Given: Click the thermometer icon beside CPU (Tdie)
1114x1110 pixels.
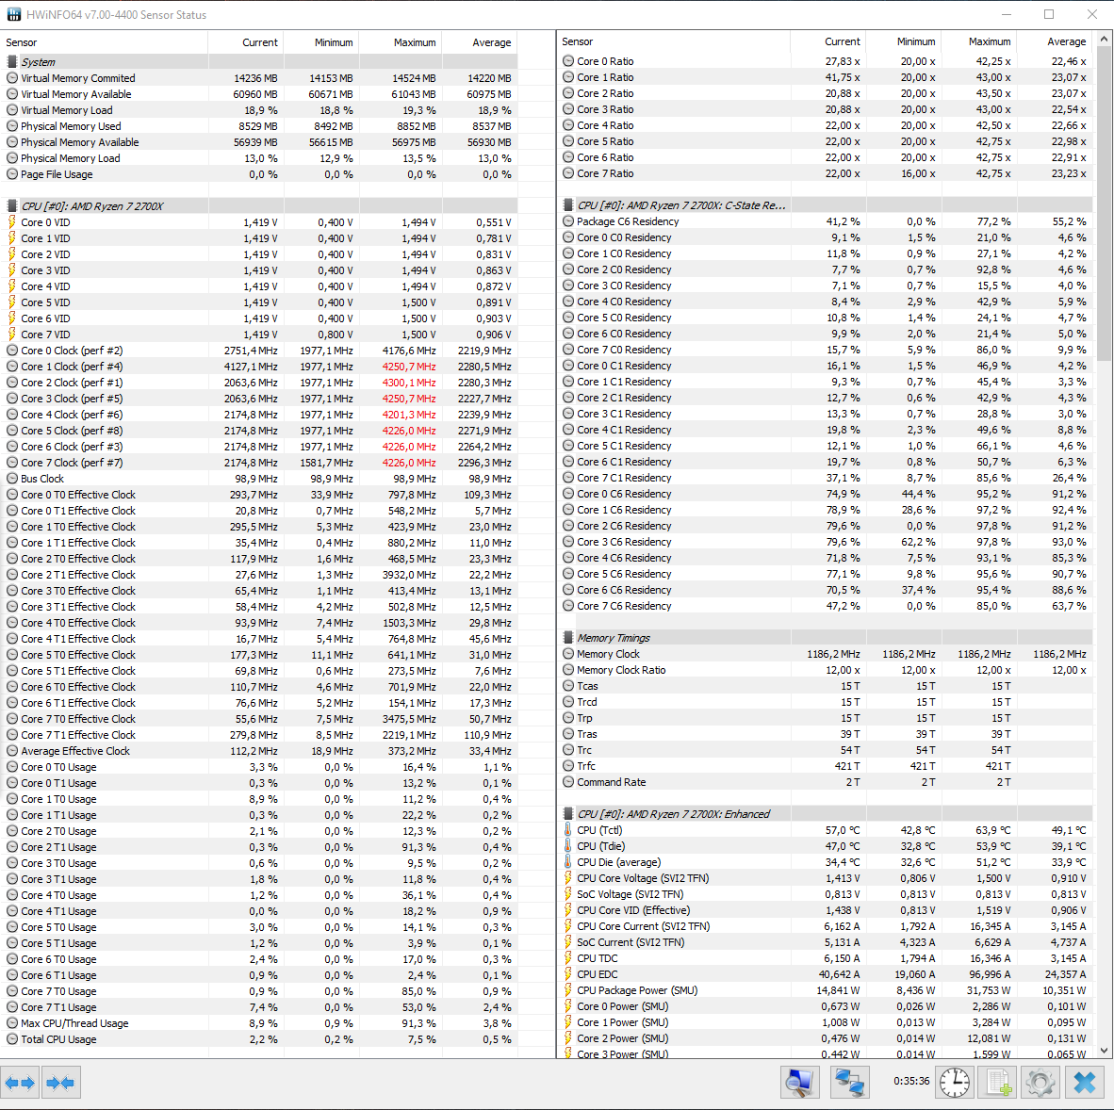Looking at the screenshot, I should click(568, 846).
